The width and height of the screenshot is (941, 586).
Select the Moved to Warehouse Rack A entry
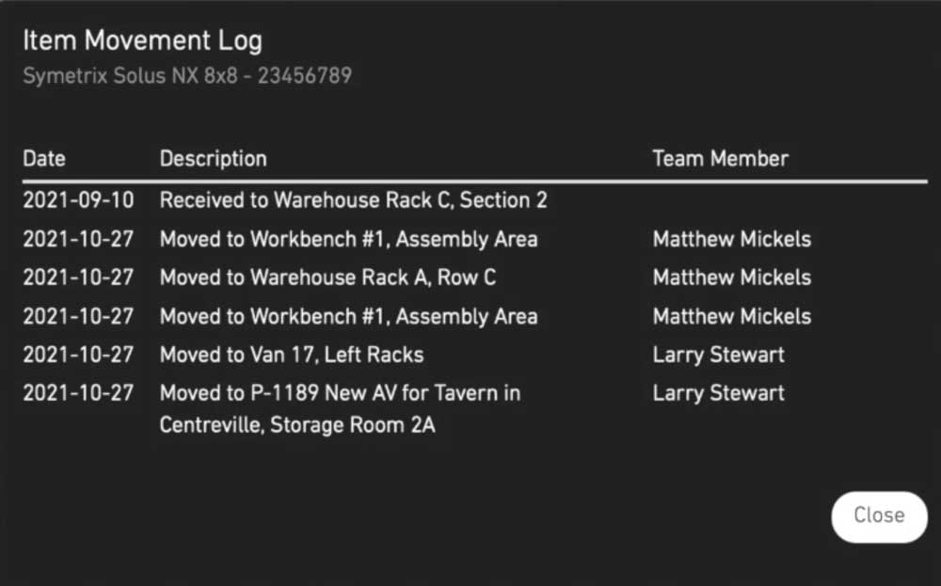(x=327, y=277)
